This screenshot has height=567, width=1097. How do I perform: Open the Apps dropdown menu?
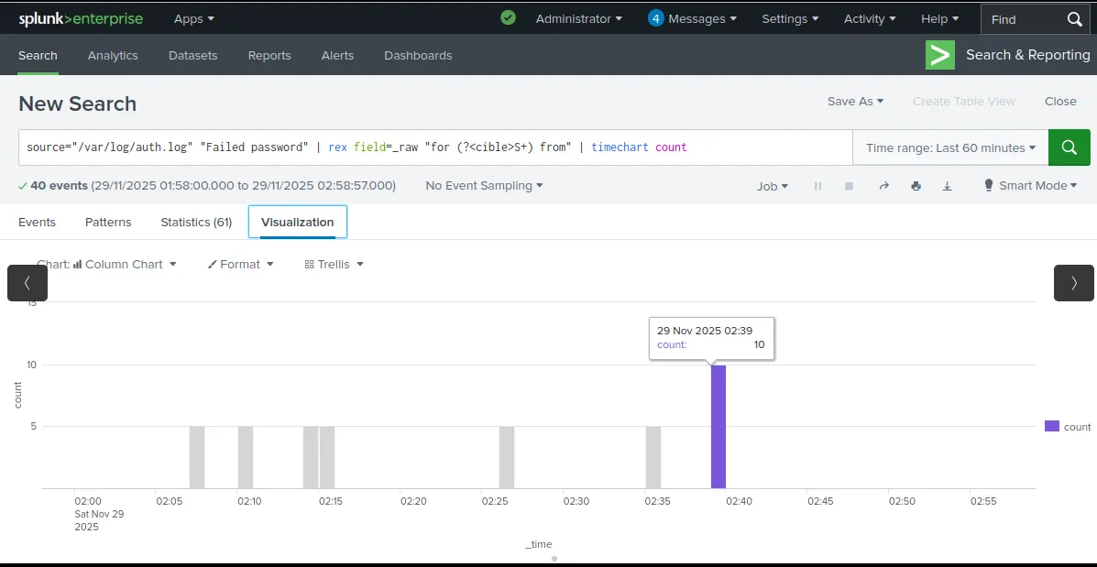click(x=194, y=19)
